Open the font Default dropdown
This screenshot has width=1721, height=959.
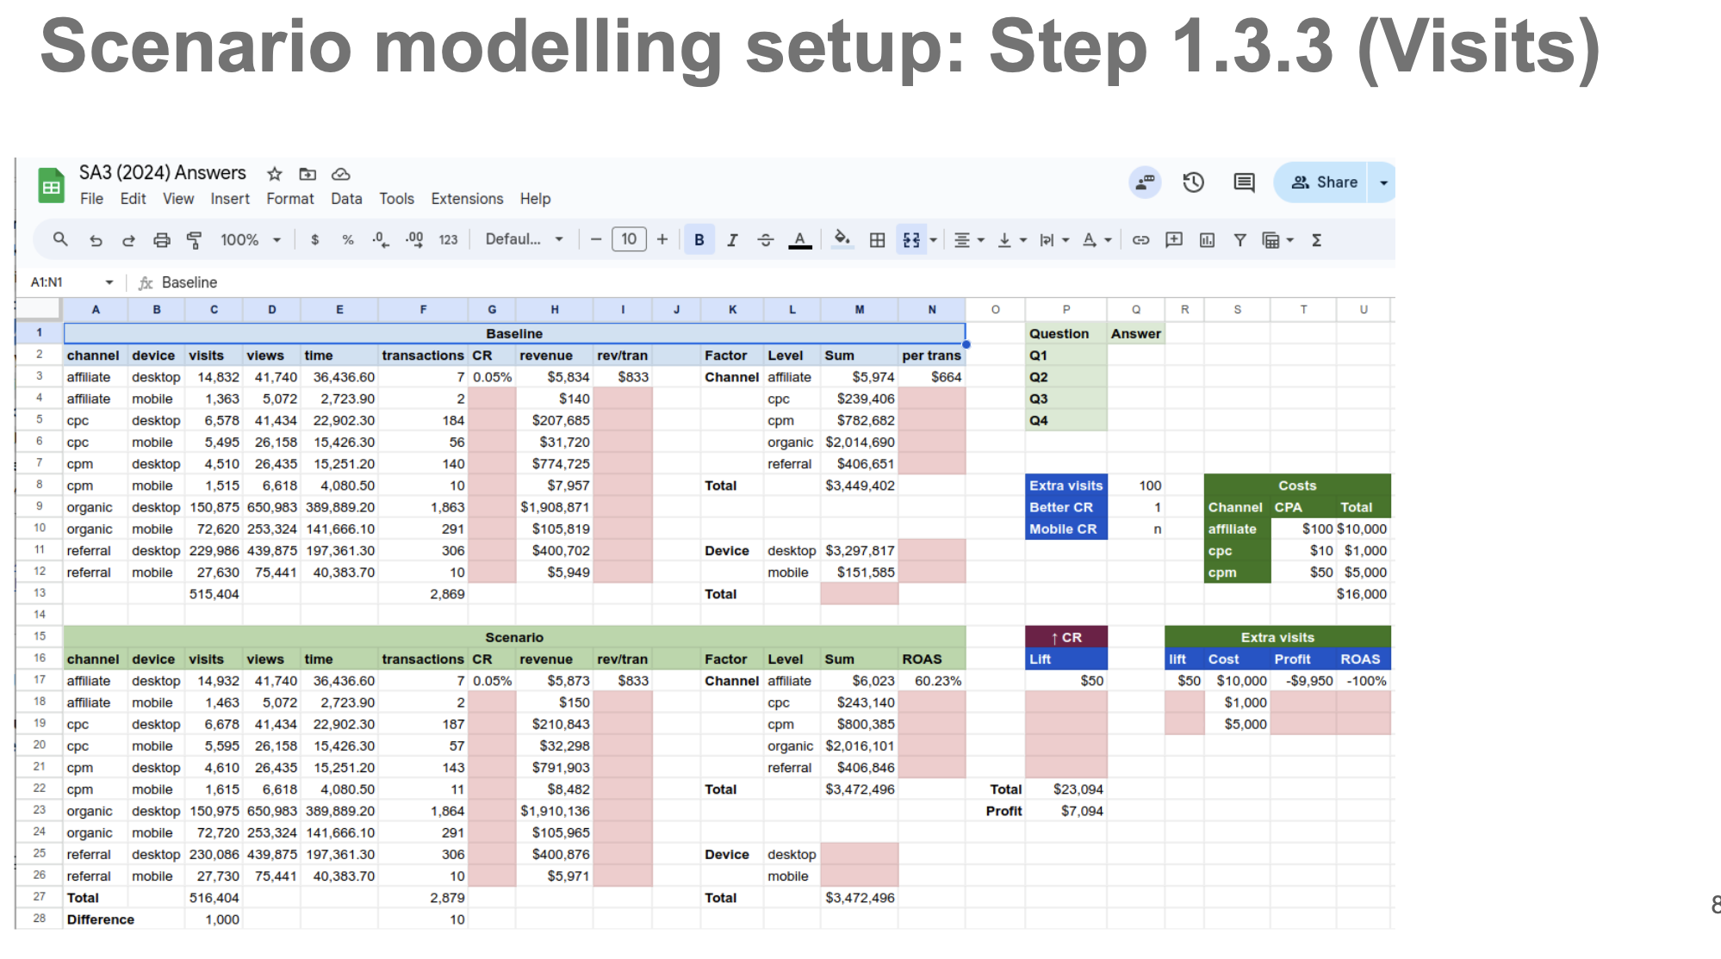coord(523,240)
